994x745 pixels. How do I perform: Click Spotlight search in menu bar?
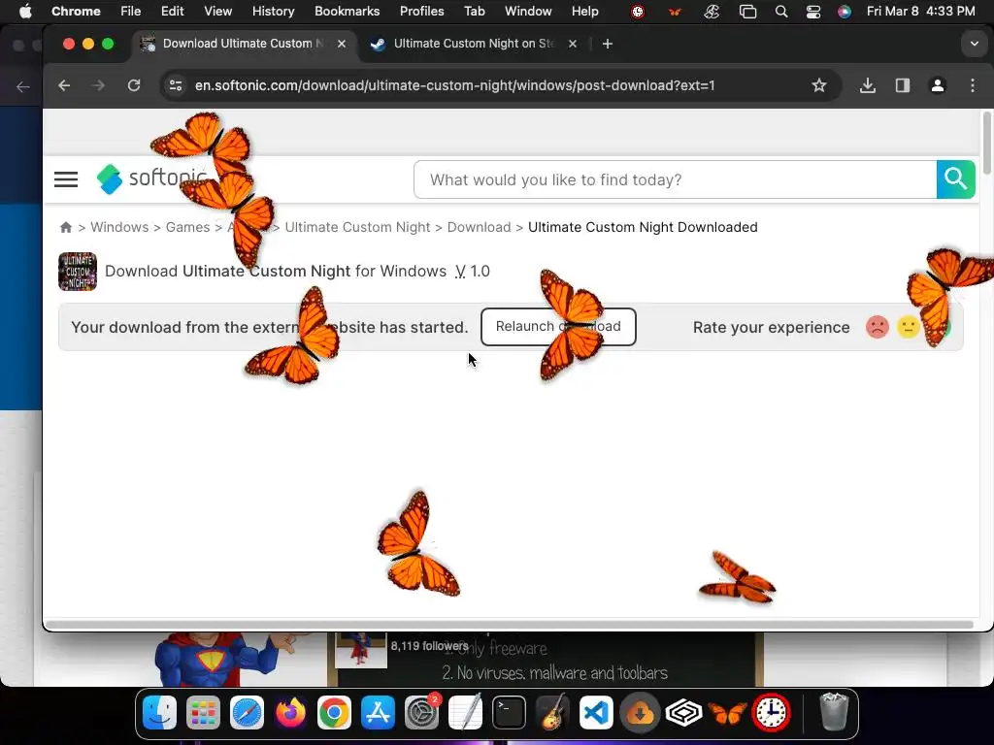tap(781, 12)
